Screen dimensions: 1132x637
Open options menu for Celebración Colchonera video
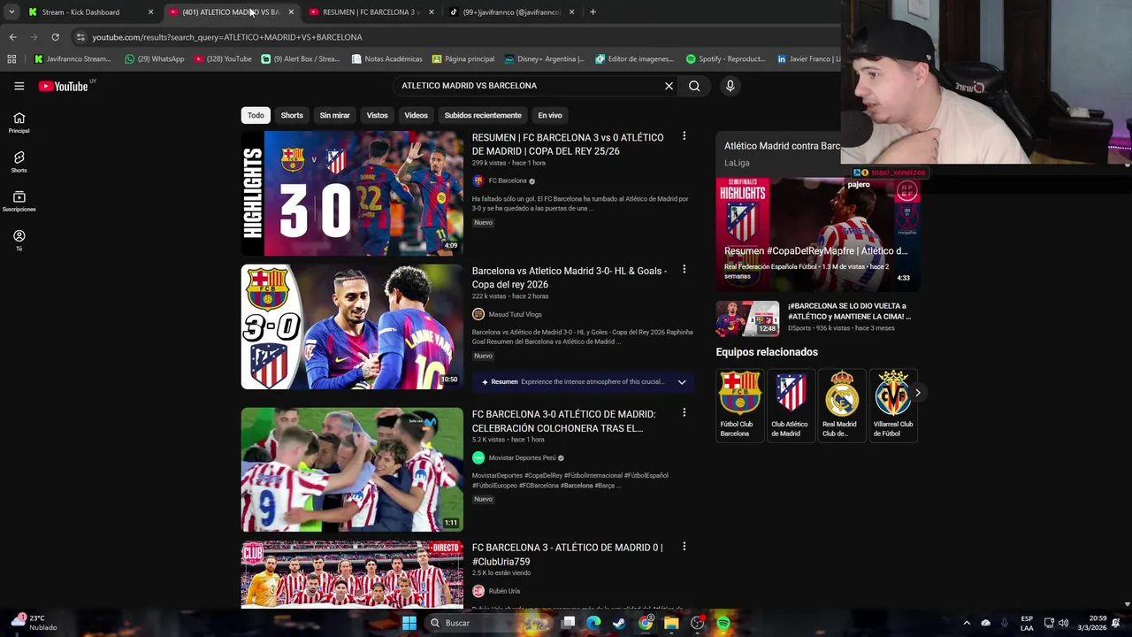684,413
